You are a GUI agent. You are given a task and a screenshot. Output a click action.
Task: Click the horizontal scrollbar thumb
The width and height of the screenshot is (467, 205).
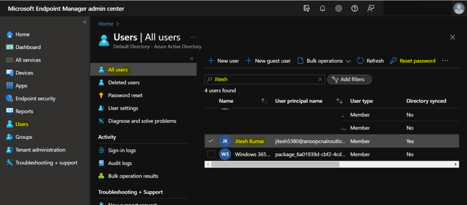(x=275, y=164)
